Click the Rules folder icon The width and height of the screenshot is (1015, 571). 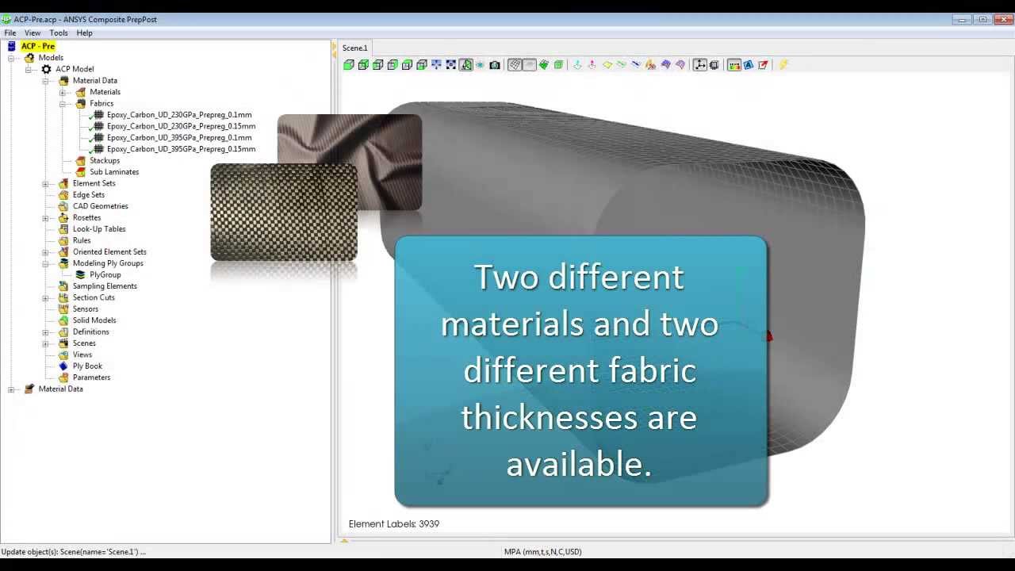coord(63,240)
